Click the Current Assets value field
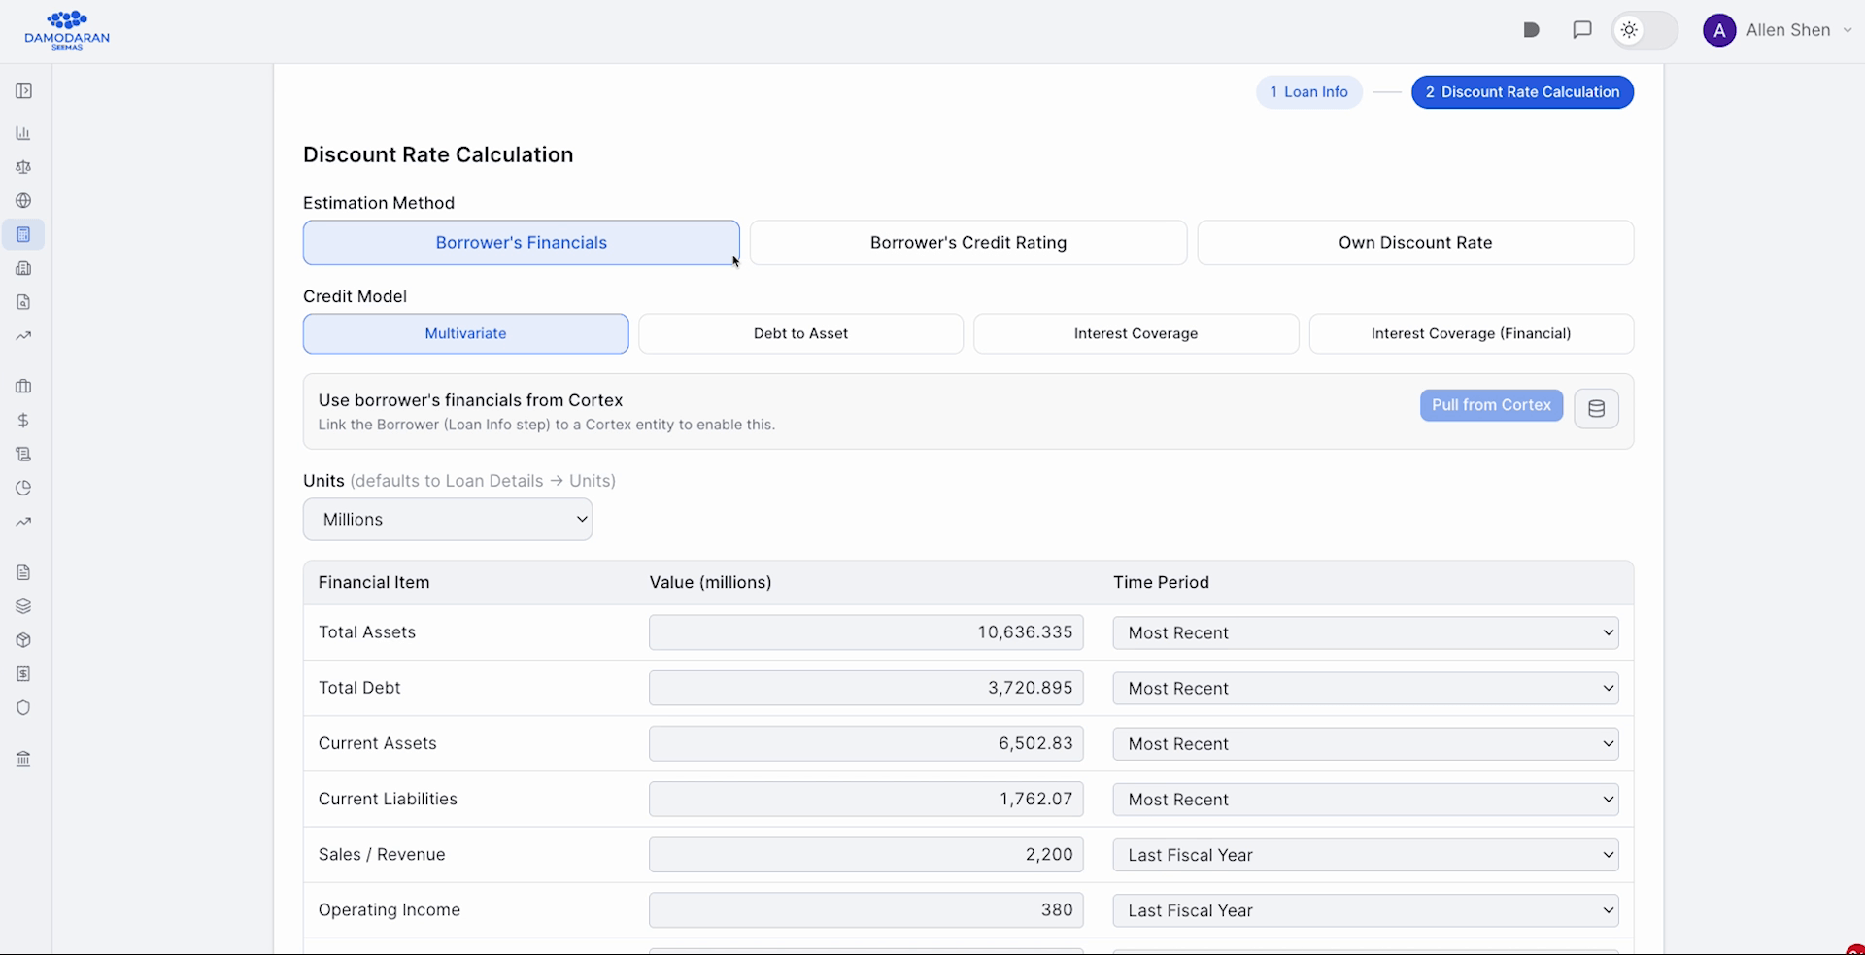Screen dimensions: 1865x955 tap(865, 743)
